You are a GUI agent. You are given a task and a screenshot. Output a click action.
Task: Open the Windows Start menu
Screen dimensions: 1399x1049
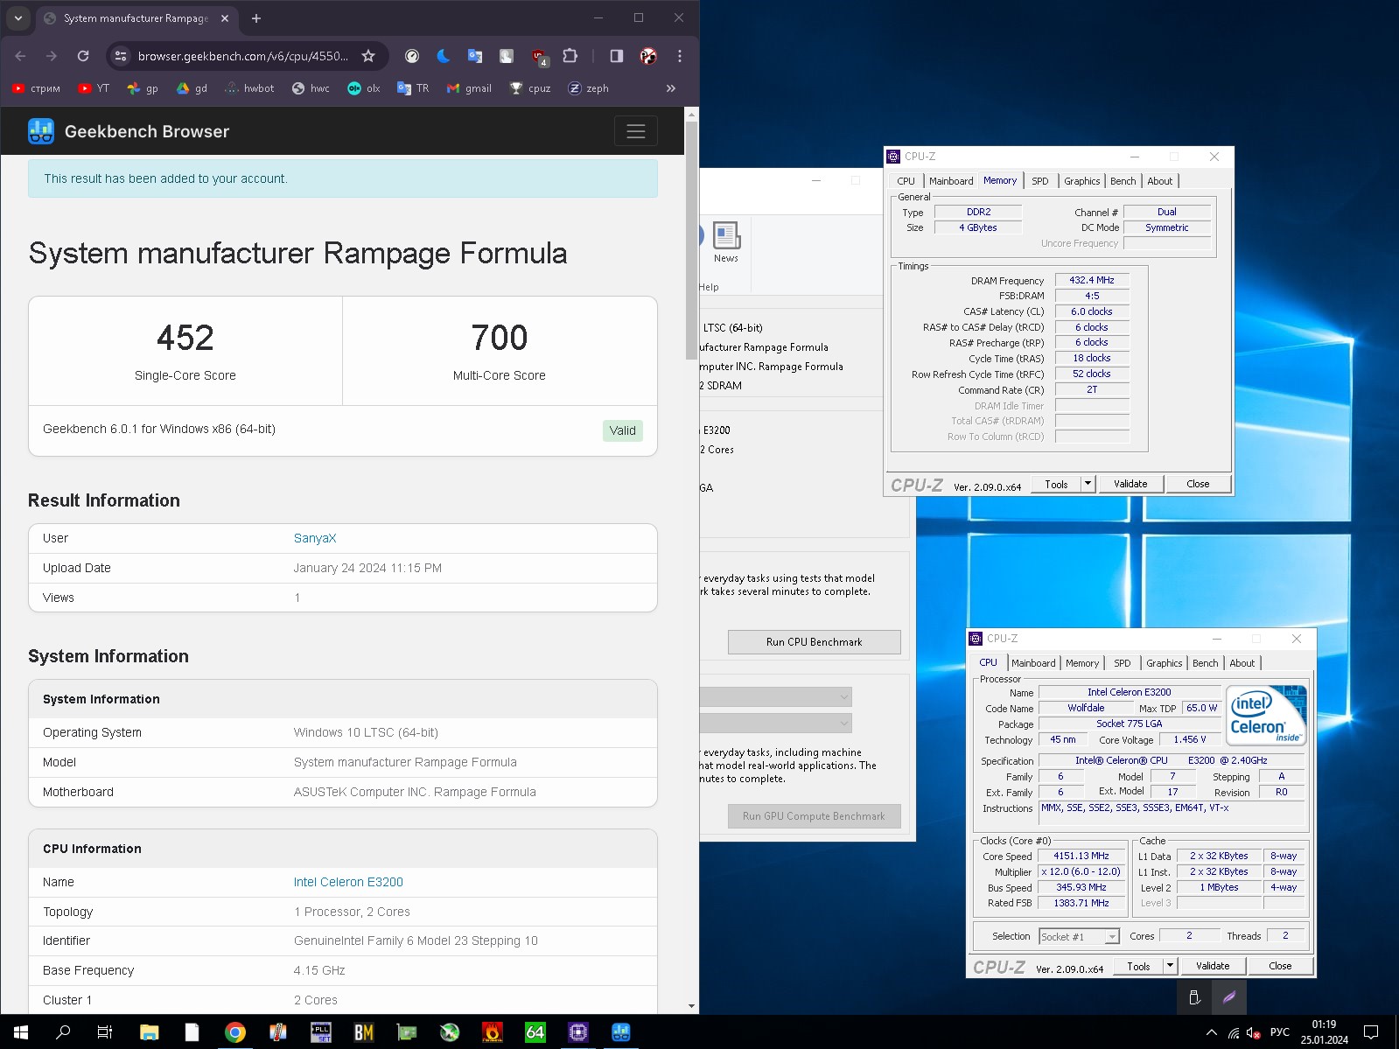tap(21, 1032)
